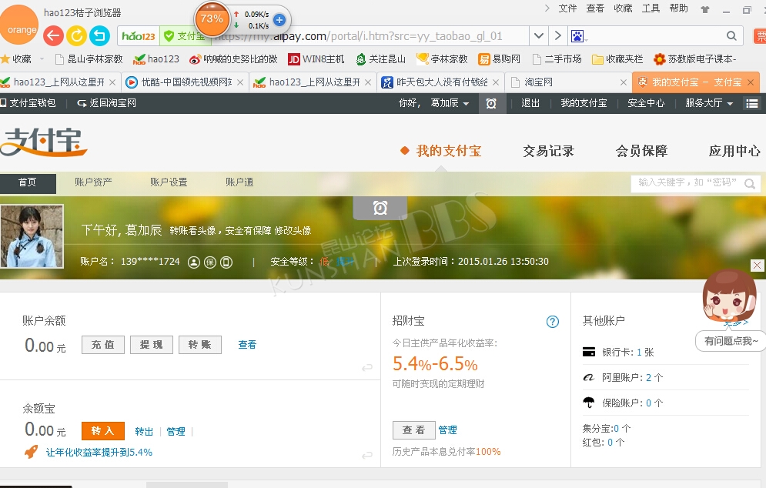
Task: Click the blue plus on speed widget
Action: coord(279,20)
